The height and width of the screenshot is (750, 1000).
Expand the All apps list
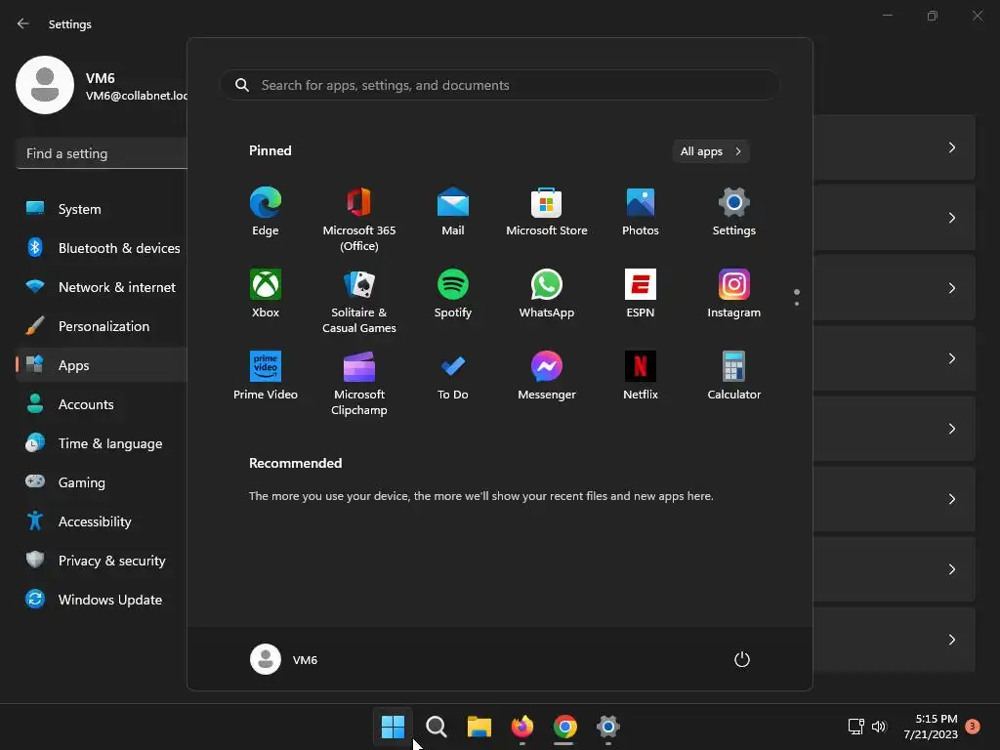711,151
